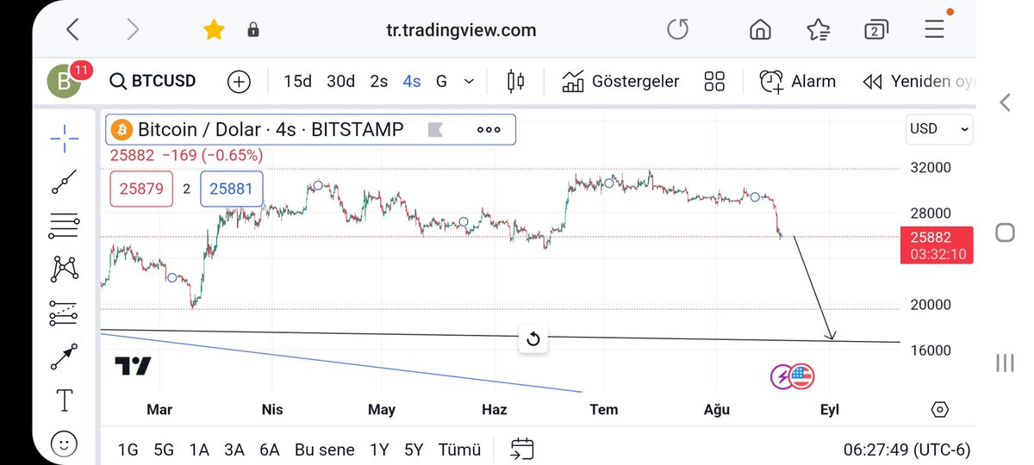
Task: Set range to 1A
Action: coord(199,449)
